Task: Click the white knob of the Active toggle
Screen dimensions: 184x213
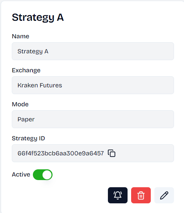Action: pos(47,175)
